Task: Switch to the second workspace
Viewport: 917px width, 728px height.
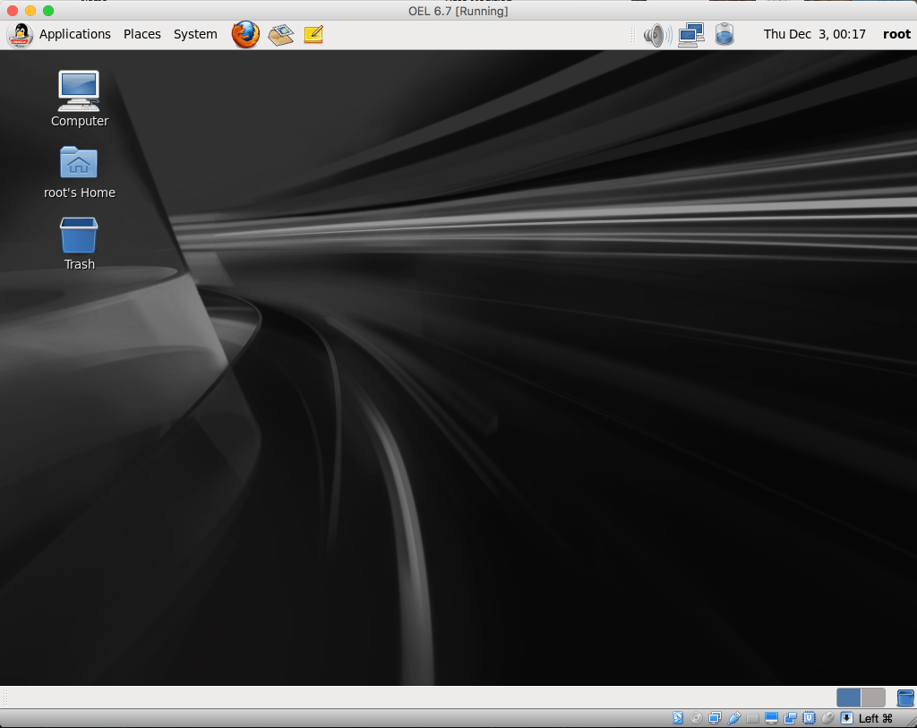Action: click(x=873, y=698)
